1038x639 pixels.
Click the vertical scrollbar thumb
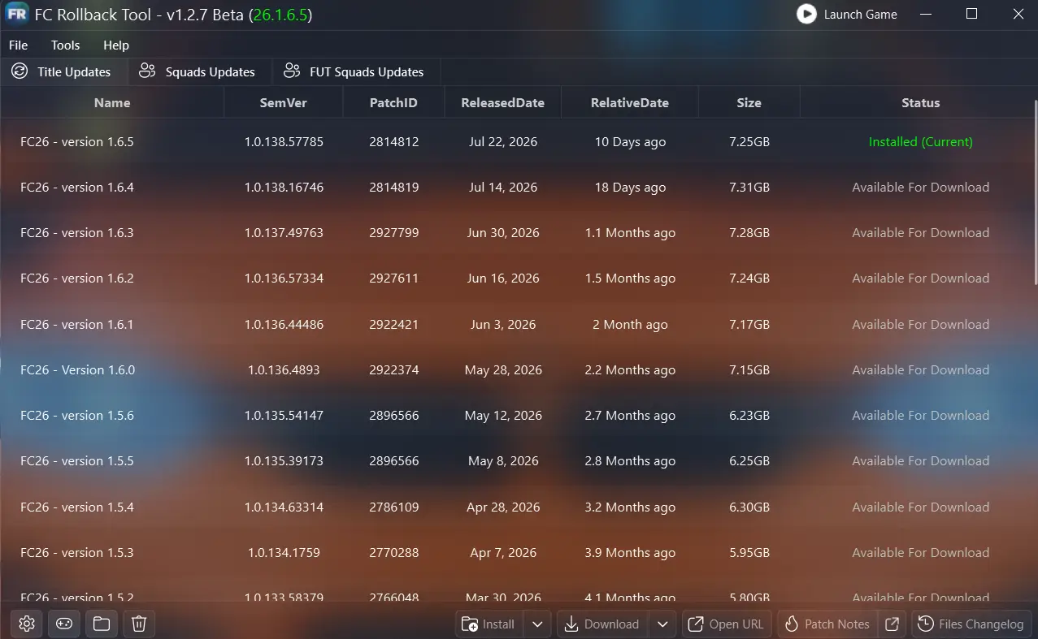click(1035, 192)
